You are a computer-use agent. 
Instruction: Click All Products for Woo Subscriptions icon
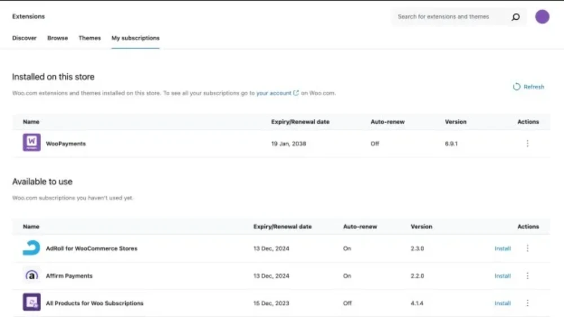tap(32, 302)
